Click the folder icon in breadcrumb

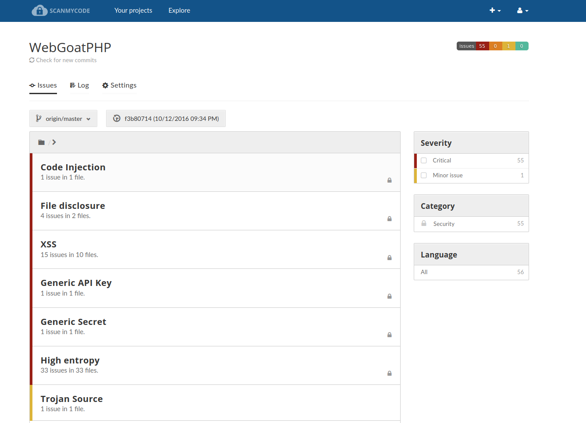pos(41,142)
